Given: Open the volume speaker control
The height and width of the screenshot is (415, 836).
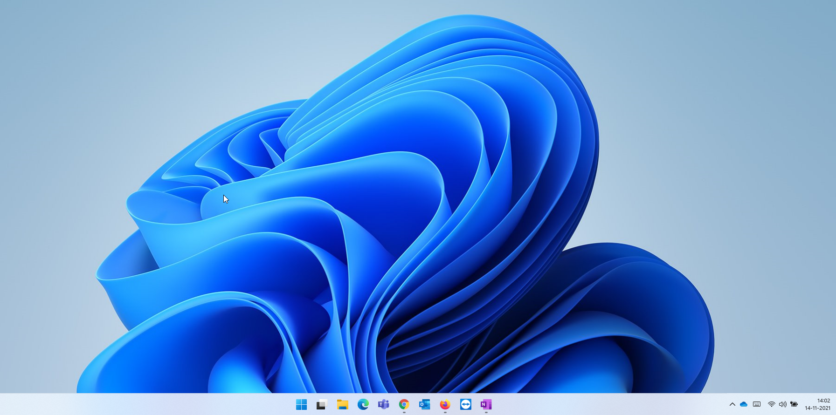Looking at the screenshot, I should click(783, 404).
